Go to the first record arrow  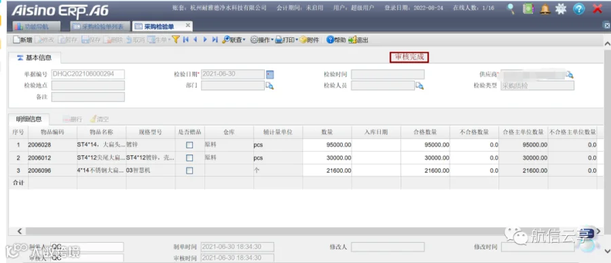pos(186,40)
